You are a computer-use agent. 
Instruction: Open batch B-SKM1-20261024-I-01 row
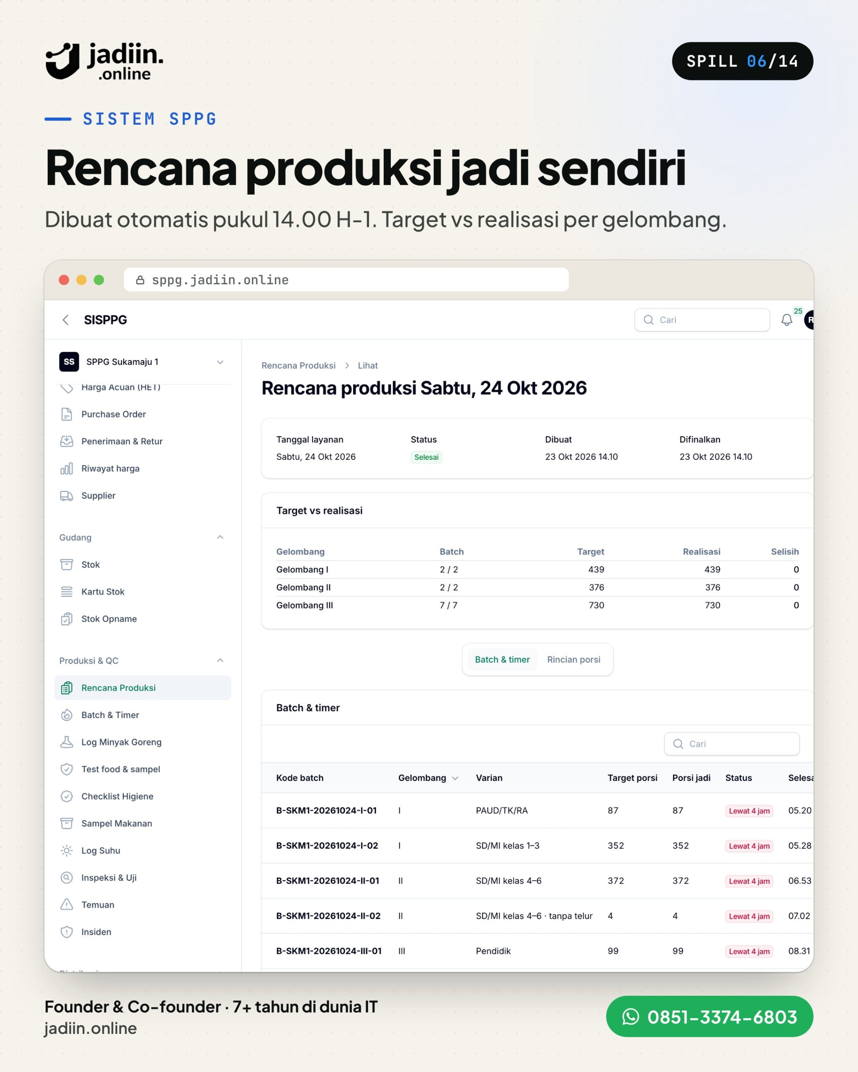point(537,810)
